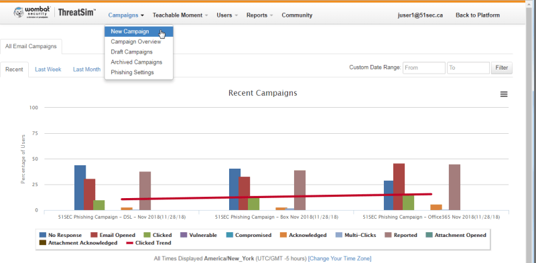Select New Campaign from the menu
Viewport: 536px width, 263px height.
coord(139,31)
